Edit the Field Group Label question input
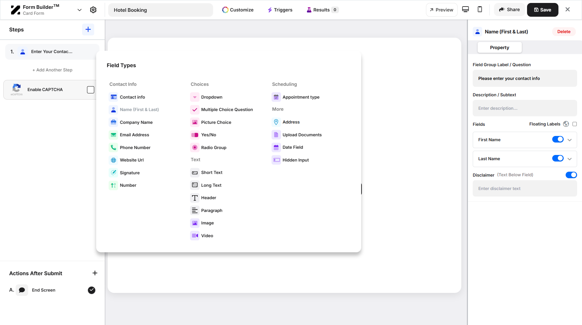This screenshot has width=582, height=325. pos(525,79)
